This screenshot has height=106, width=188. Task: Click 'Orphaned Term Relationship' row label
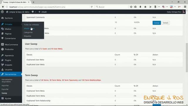[38, 101]
